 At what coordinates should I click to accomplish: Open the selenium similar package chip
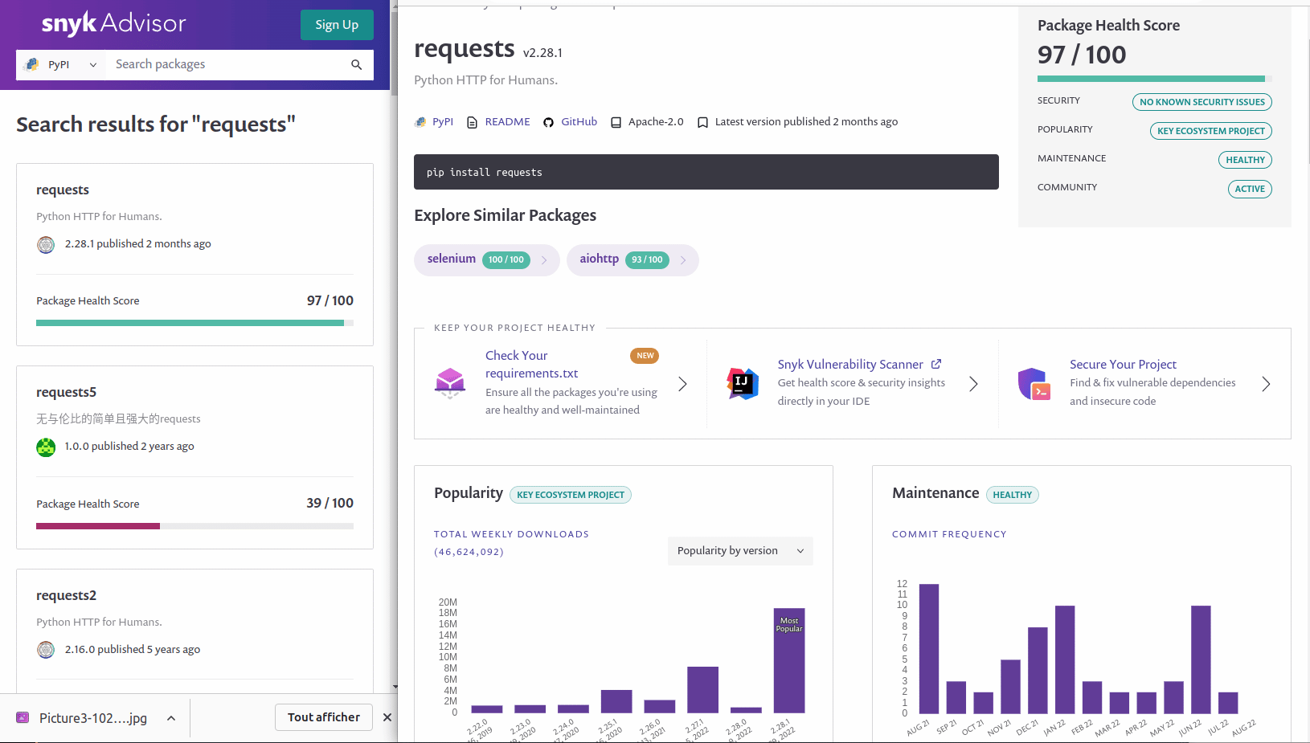pos(486,259)
